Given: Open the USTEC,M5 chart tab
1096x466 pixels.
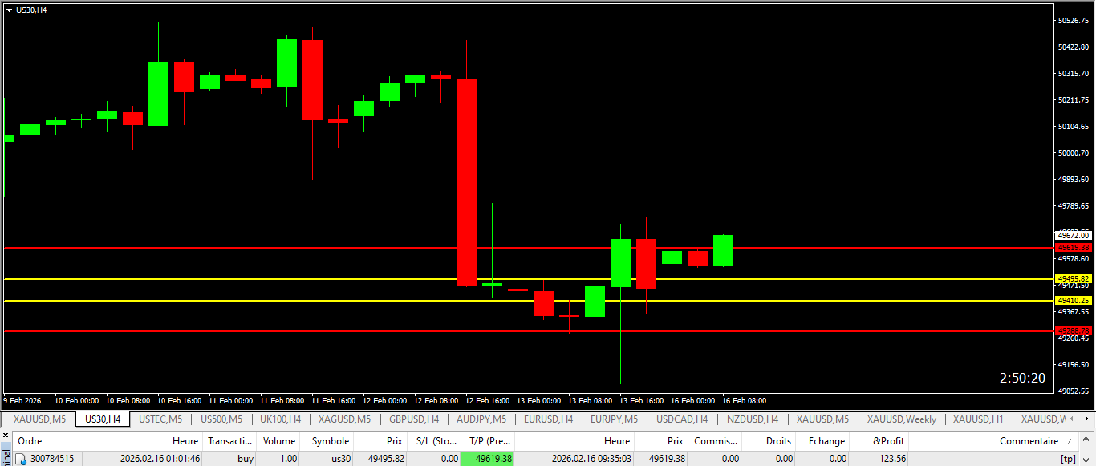Looking at the screenshot, I should pos(160,419).
